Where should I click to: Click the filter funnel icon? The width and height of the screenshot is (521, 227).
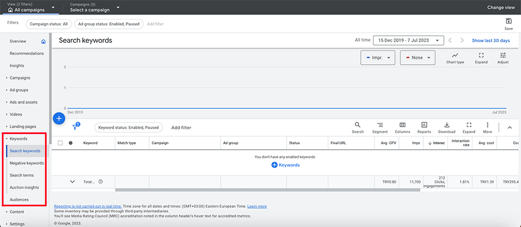click(x=76, y=127)
